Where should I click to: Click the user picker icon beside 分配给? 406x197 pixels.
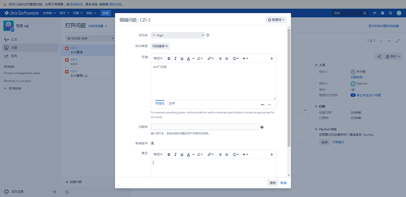pos(262,127)
